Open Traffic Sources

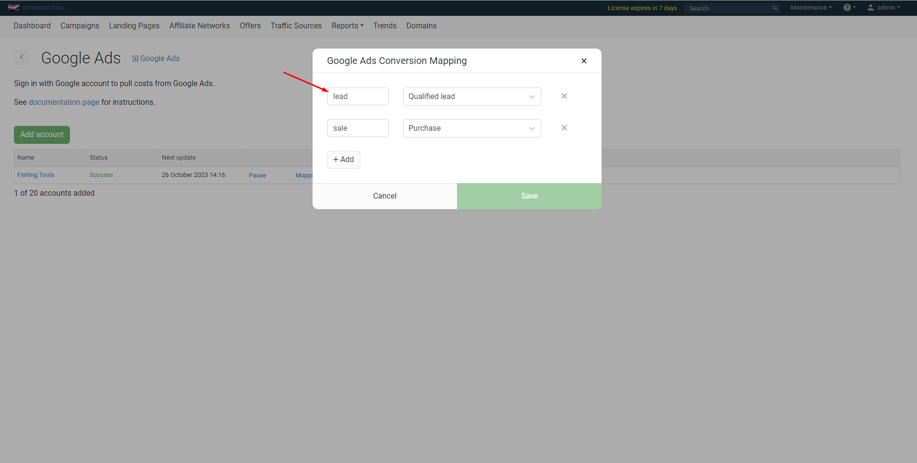[x=296, y=26]
